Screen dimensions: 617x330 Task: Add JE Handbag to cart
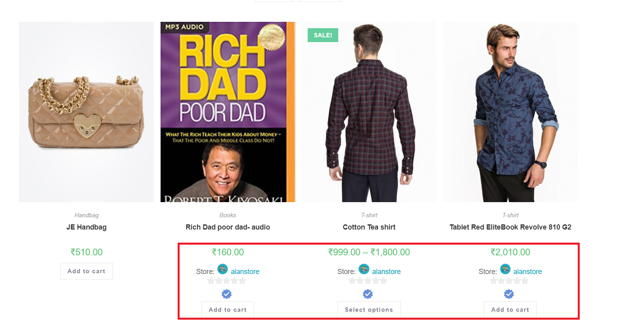pos(86,271)
